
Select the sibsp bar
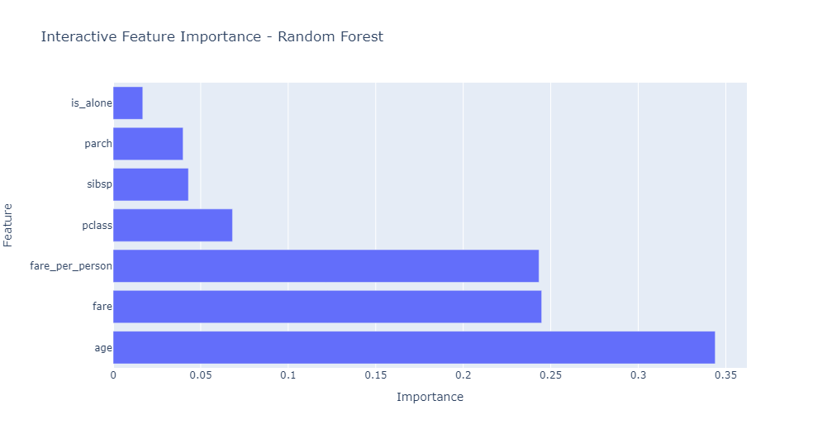pyautogui.click(x=151, y=184)
